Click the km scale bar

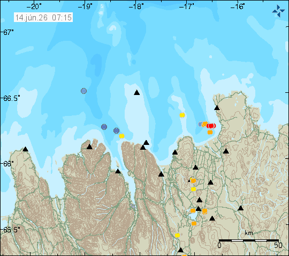click(x=249, y=240)
